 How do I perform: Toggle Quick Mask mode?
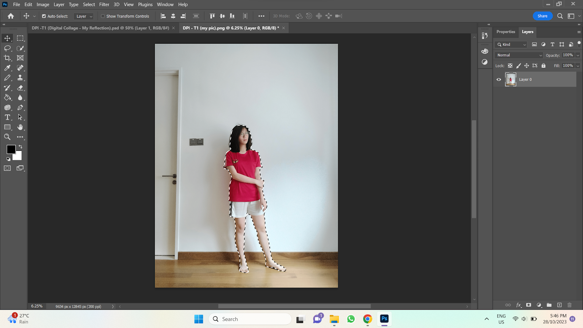point(7,168)
